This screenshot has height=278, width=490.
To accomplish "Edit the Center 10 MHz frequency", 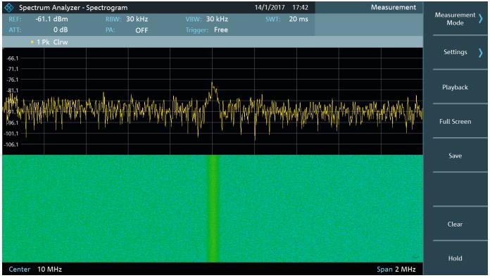I will tap(49, 270).
